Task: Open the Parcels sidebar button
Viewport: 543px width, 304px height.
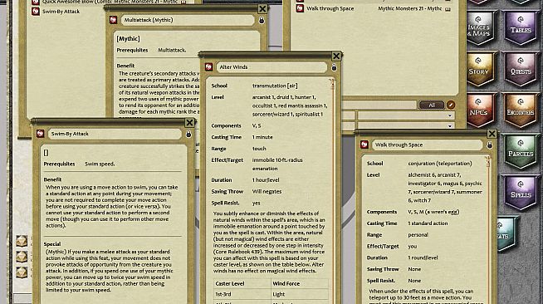Action: coord(521,151)
